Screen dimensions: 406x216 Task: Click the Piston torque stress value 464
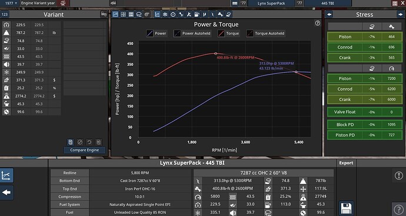(391, 37)
